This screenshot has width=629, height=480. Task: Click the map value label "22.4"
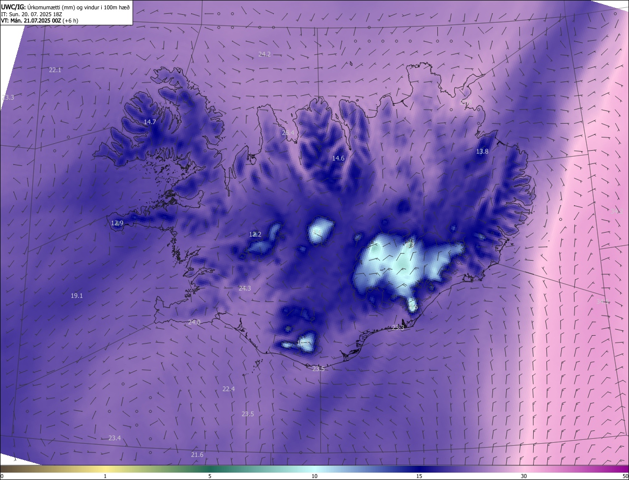click(x=229, y=389)
